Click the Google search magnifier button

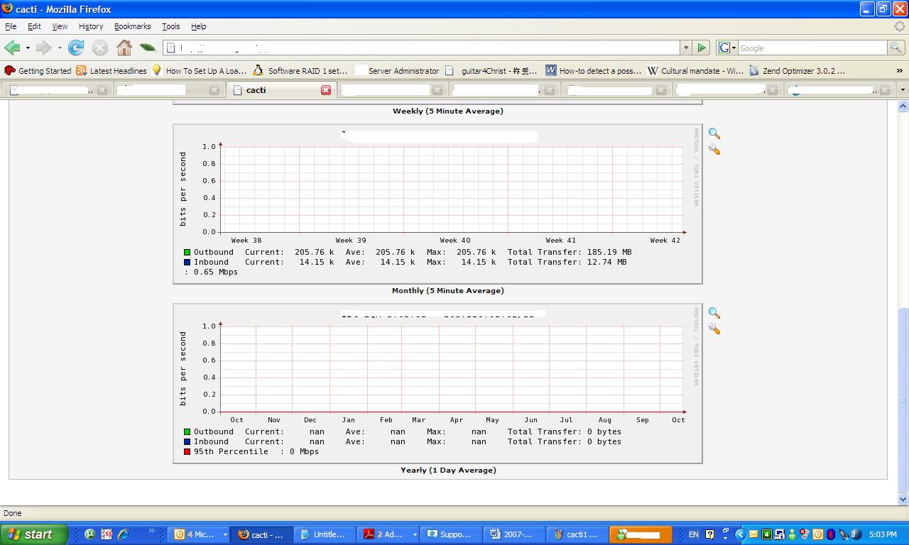click(x=897, y=48)
